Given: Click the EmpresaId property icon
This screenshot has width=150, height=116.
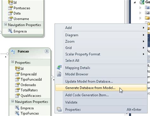Looking at the screenshot, I should coord(17,74).
